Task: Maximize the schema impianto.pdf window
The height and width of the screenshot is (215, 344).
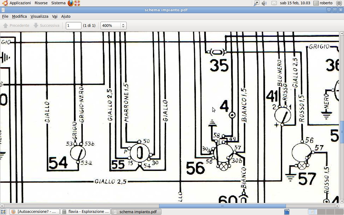Action: click(335, 10)
